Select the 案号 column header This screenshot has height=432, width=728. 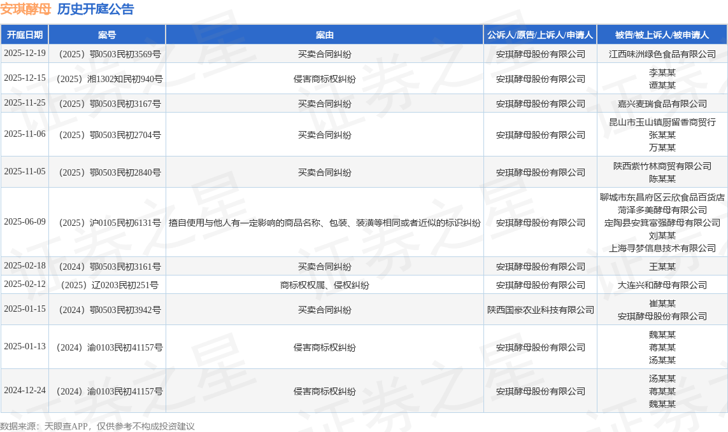point(107,35)
